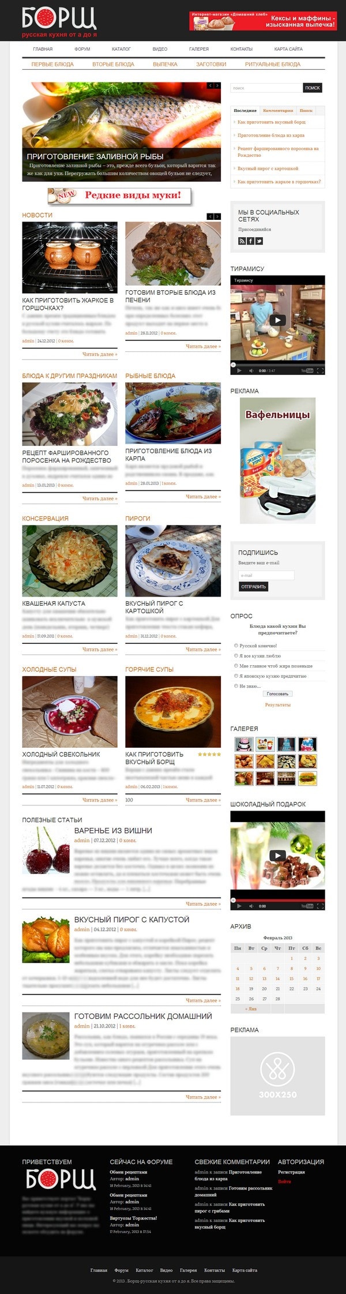Go to previous Новости item arrow
Screen dimensions: 346x1294
click(x=210, y=216)
